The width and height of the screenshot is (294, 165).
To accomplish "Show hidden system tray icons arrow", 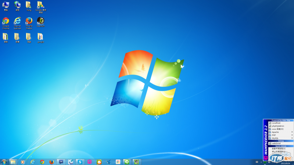I will (261, 162).
